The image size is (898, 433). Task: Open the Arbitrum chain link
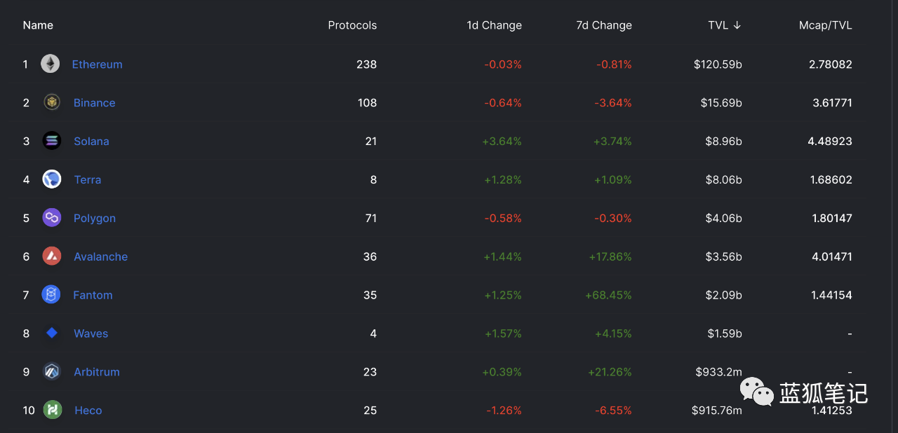tap(97, 372)
